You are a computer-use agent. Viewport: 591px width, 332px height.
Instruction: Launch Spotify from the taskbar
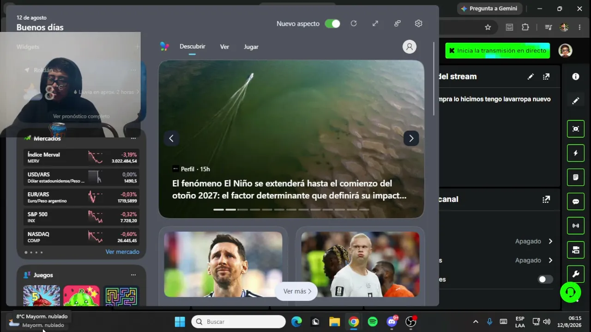pyautogui.click(x=373, y=322)
